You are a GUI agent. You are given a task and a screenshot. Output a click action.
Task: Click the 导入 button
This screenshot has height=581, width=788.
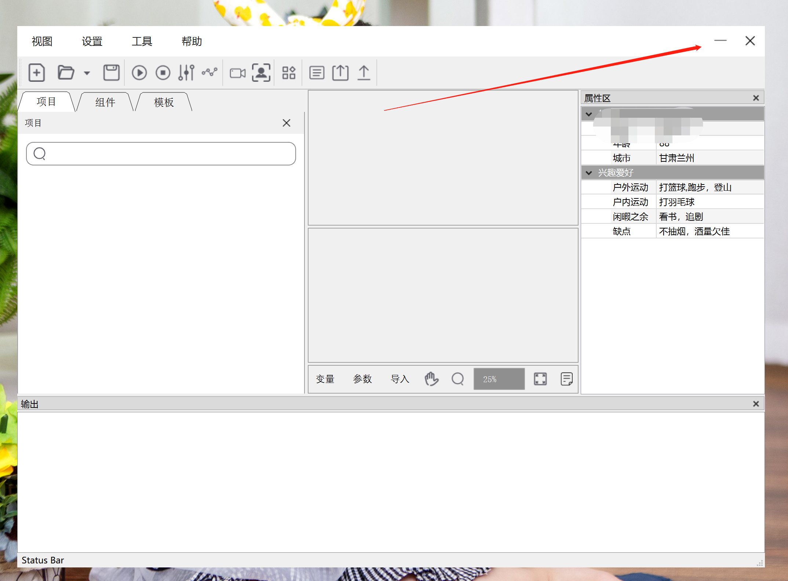(400, 379)
